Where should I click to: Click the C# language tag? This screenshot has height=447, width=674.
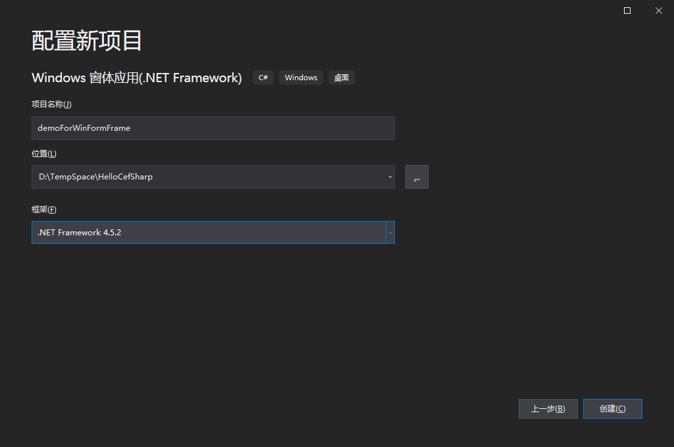(263, 78)
